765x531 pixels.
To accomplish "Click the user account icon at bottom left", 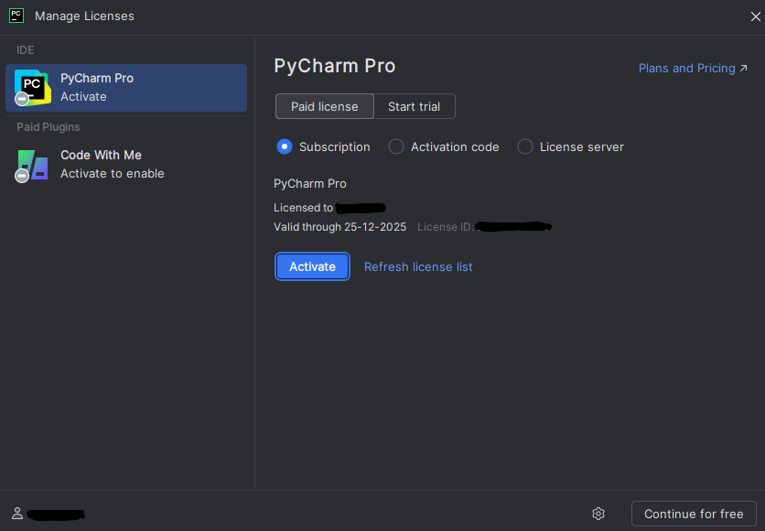I will pos(16,514).
